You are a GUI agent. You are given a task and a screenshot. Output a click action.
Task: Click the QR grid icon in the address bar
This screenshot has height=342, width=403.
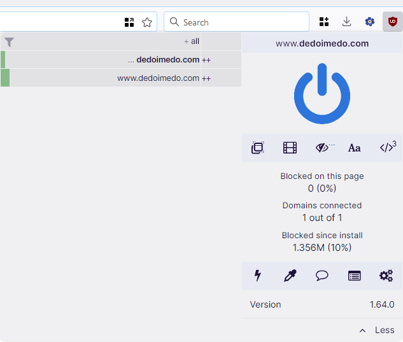point(129,22)
